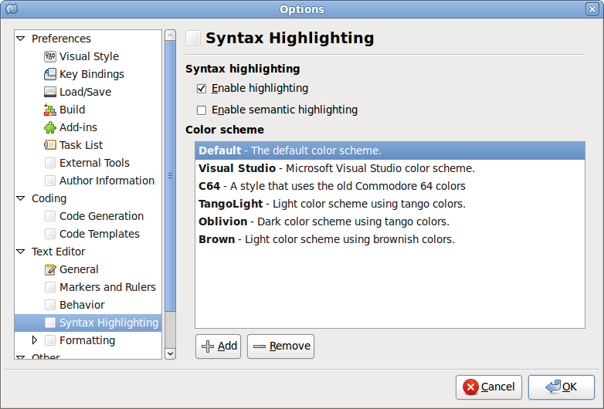Select Syntax Highlighting in the tree
Screen dimensions: 604x409
(88, 323)
